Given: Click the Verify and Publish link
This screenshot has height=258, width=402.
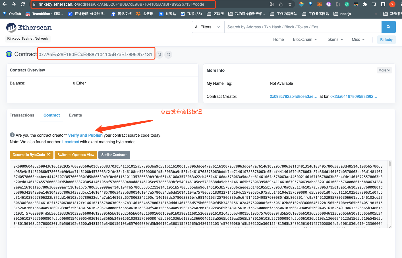Looking at the screenshot, I should 85,135.
